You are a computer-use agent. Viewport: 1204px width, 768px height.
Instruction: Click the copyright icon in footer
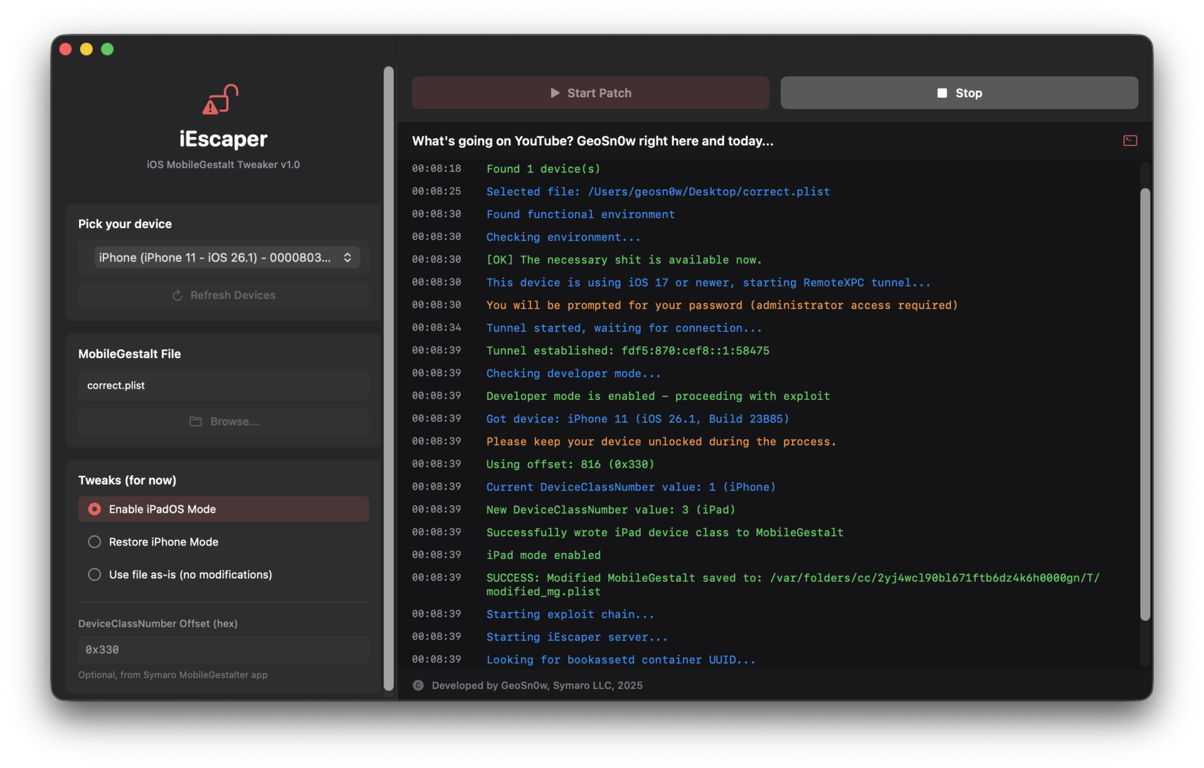418,685
